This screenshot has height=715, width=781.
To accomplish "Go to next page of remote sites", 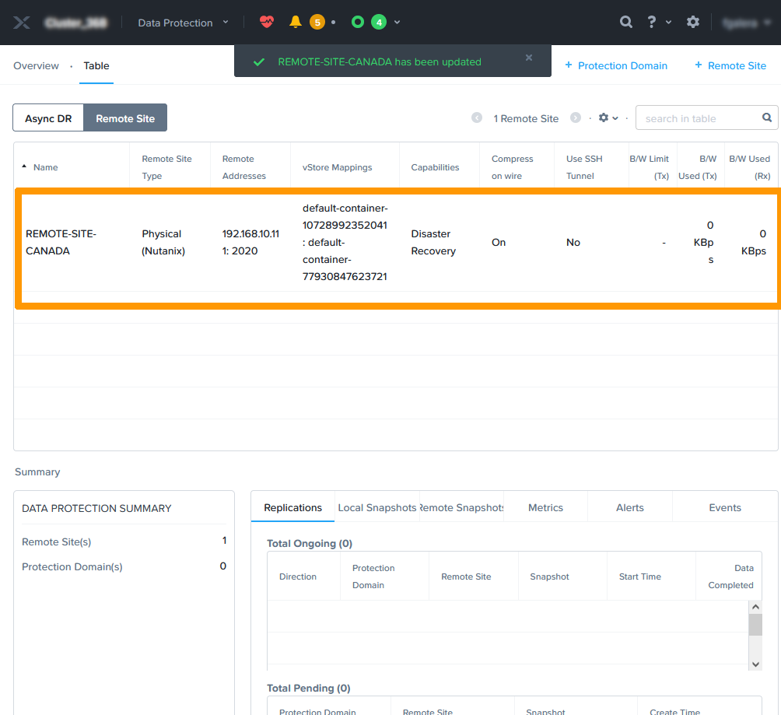I will 576,118.
